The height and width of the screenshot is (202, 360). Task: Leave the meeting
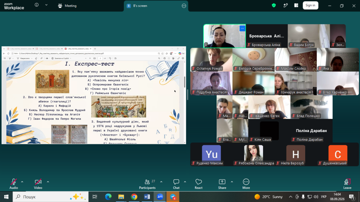347,184
